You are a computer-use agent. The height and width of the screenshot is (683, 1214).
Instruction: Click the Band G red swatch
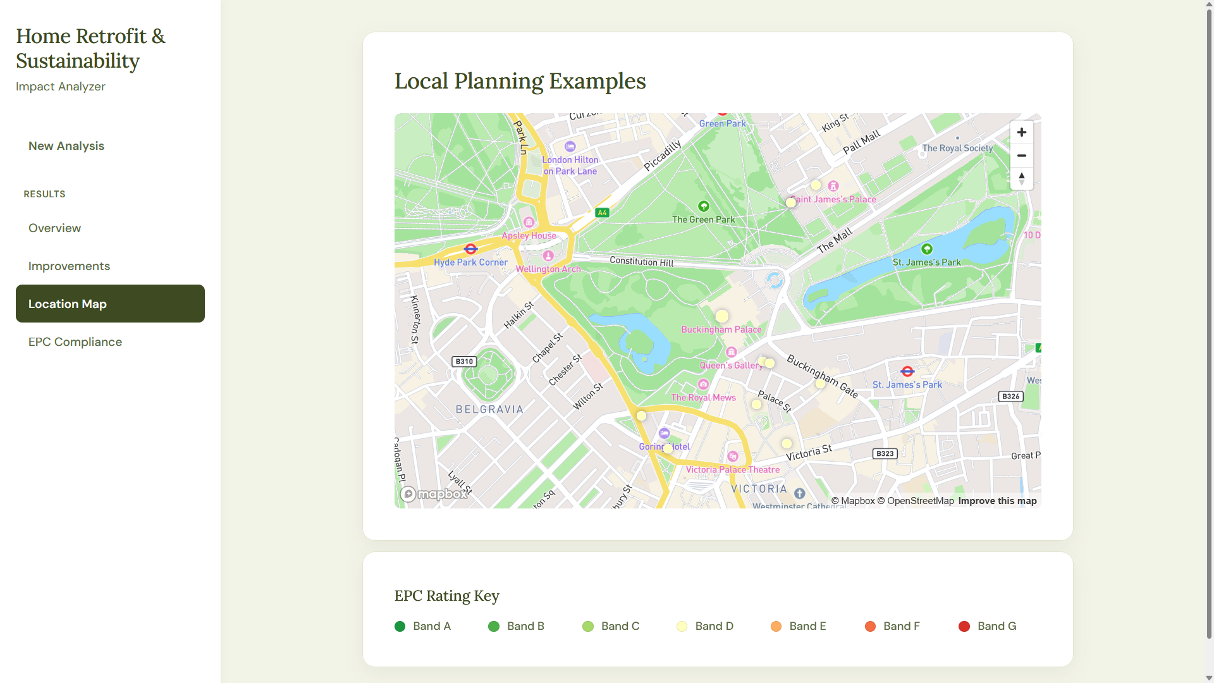click(964, 626)
